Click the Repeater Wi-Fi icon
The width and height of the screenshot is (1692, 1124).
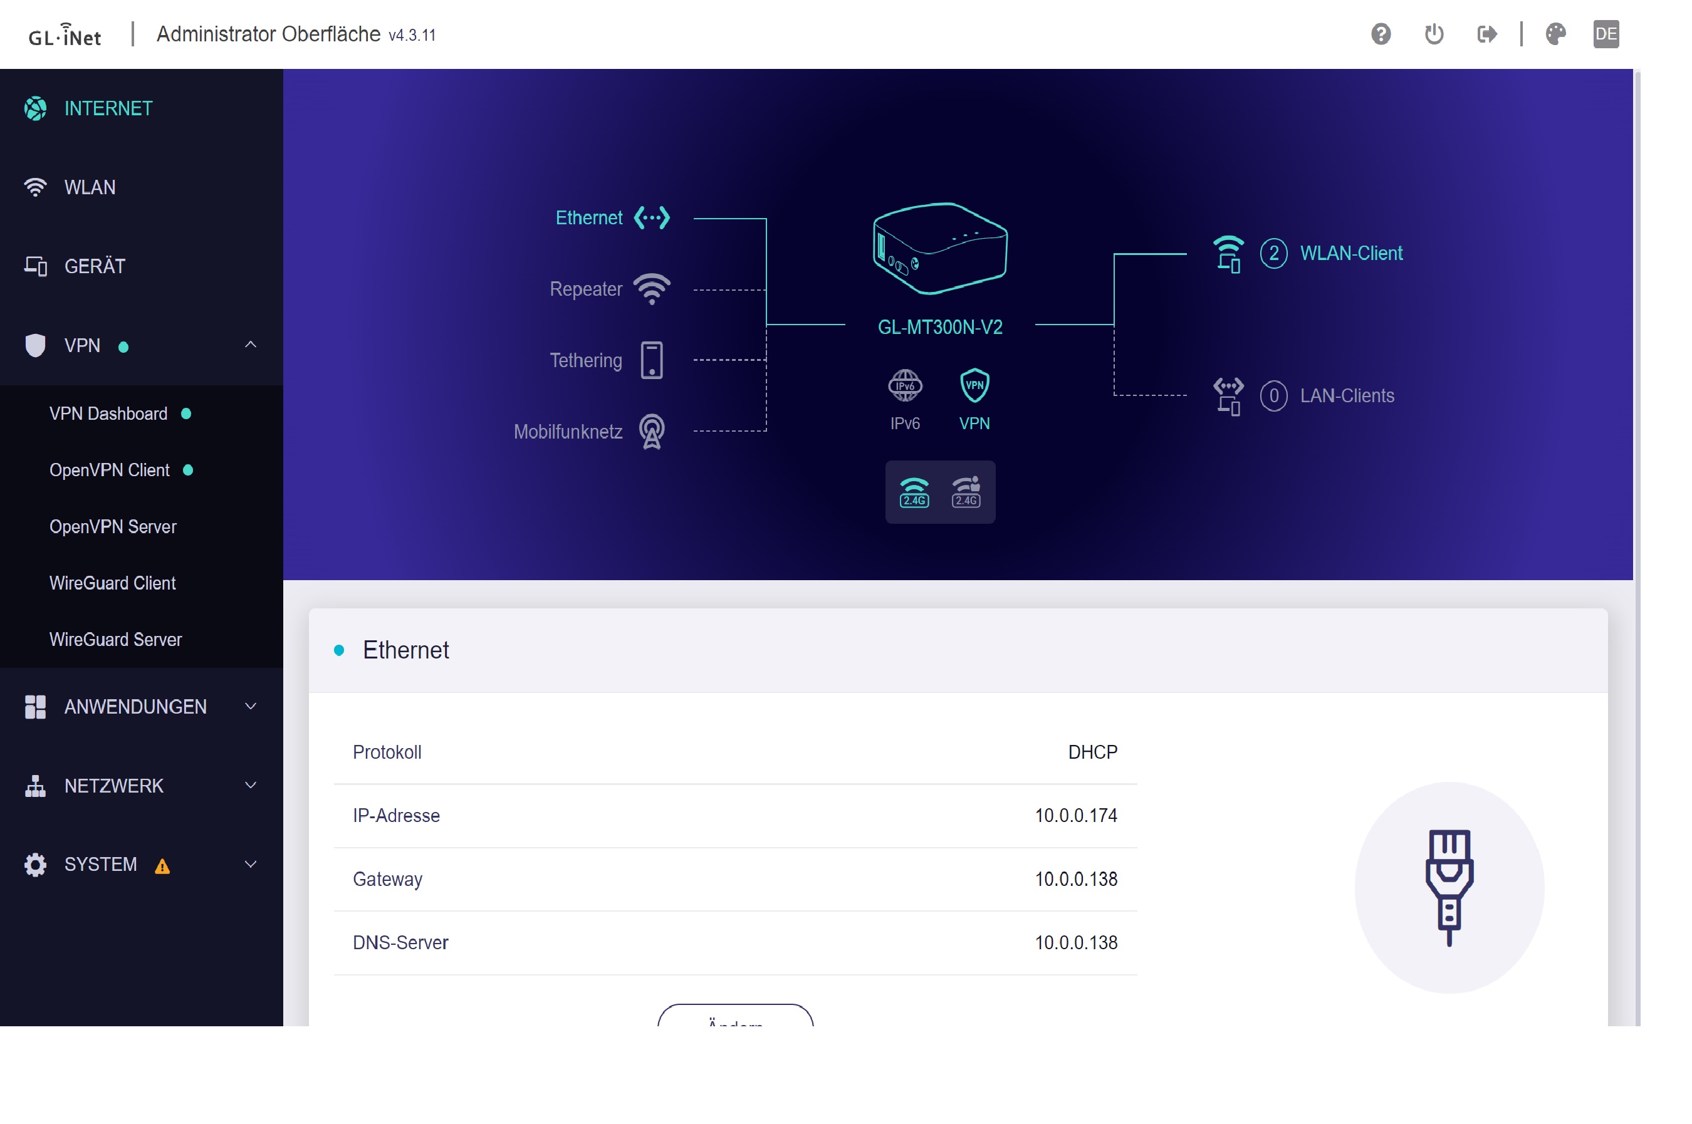coord(651,289)
